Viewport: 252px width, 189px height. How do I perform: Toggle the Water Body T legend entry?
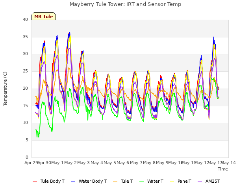click(x=89, y=181)
